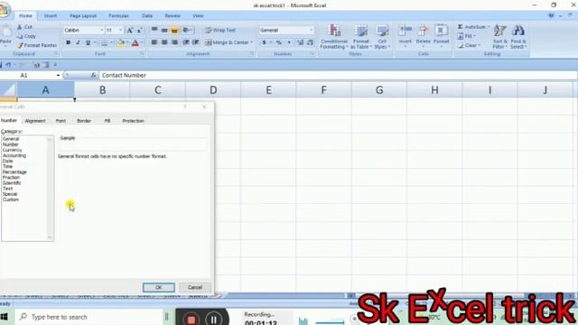Click the Windows taskbar search box
The image size is (578, 325).
tap(89, 317)
